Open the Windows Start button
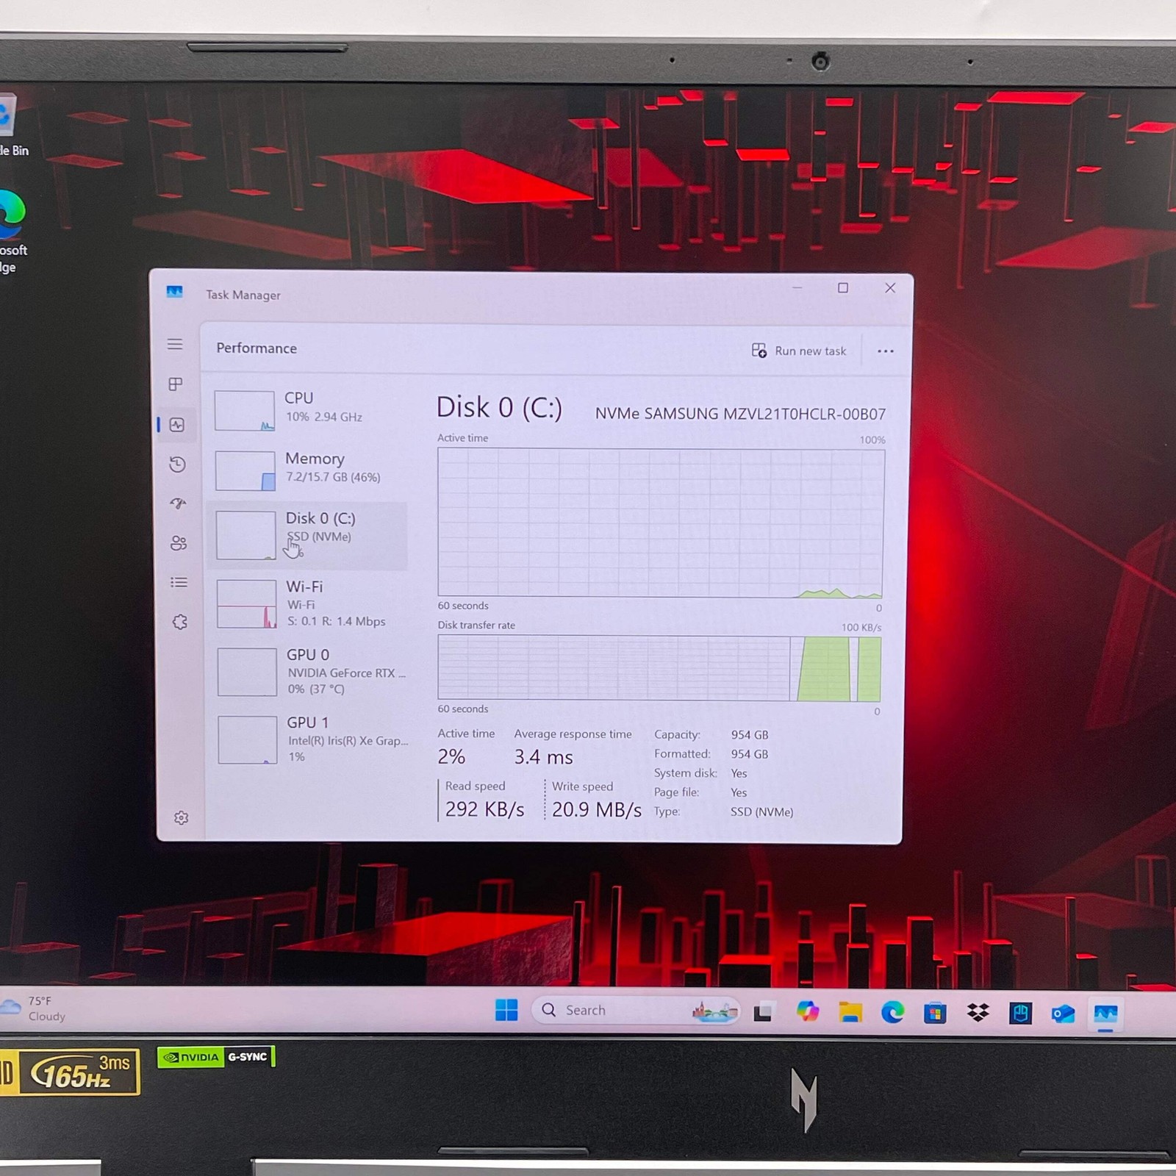 click(x=506, y=1011)
